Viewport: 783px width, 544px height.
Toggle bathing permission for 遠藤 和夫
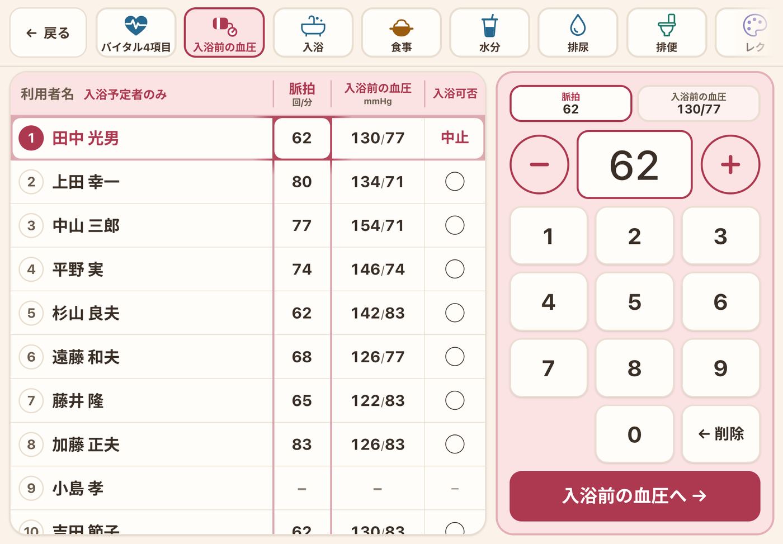[455, 357]
